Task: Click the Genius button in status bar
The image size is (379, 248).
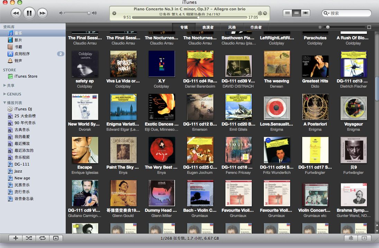Action: click(x=351, y=238)
